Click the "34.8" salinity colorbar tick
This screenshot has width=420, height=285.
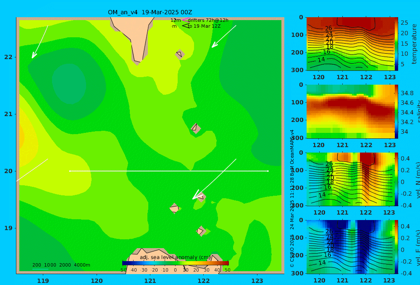[x=407, y=93]
